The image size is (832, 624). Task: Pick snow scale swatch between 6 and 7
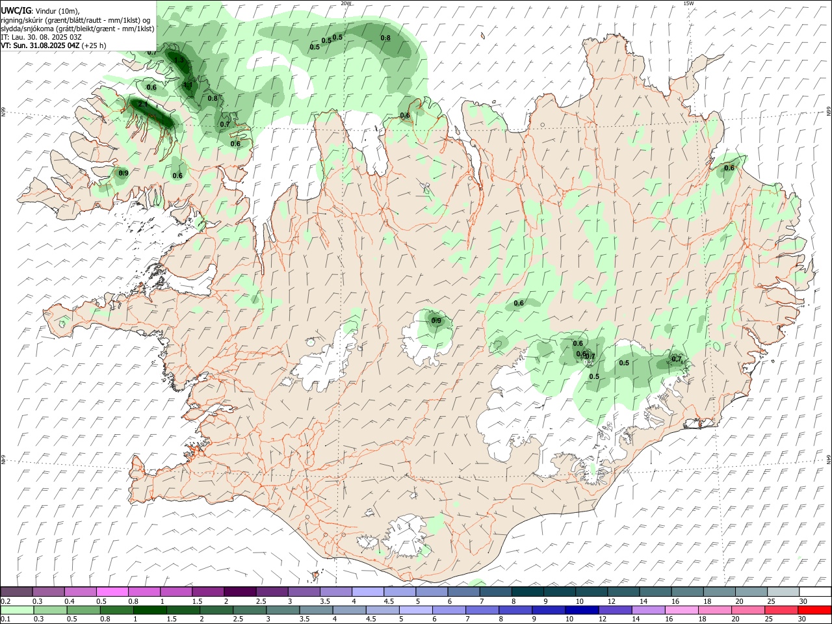pos(463,591)
